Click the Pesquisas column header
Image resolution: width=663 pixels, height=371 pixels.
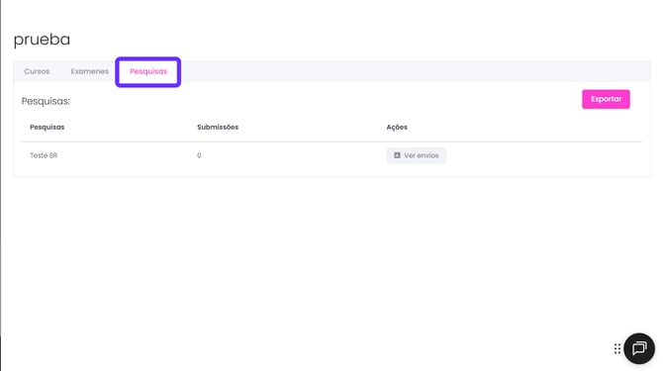coord(47,128)
